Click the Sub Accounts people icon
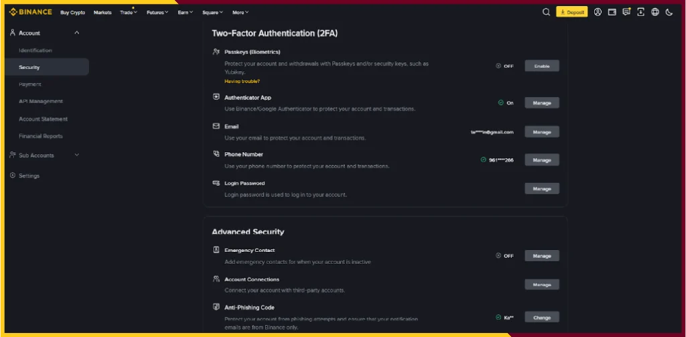The image size is (686, 337). [x=13, y=155]
